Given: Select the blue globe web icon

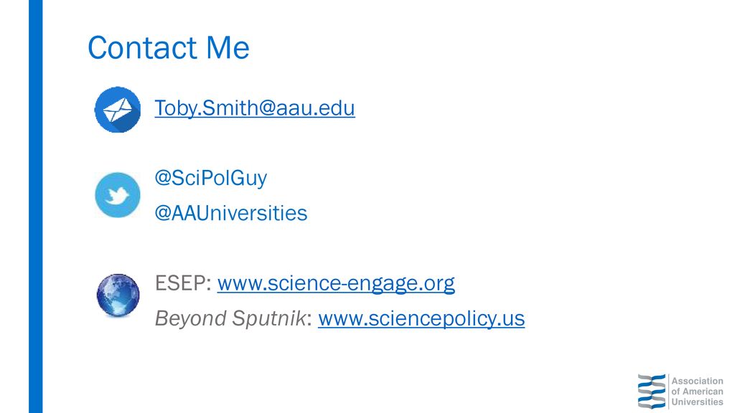Looking at the screenshot, I should (118, 295).
